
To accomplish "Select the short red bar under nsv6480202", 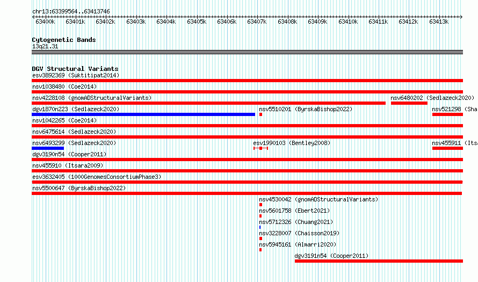I will [x=409, y=103].
